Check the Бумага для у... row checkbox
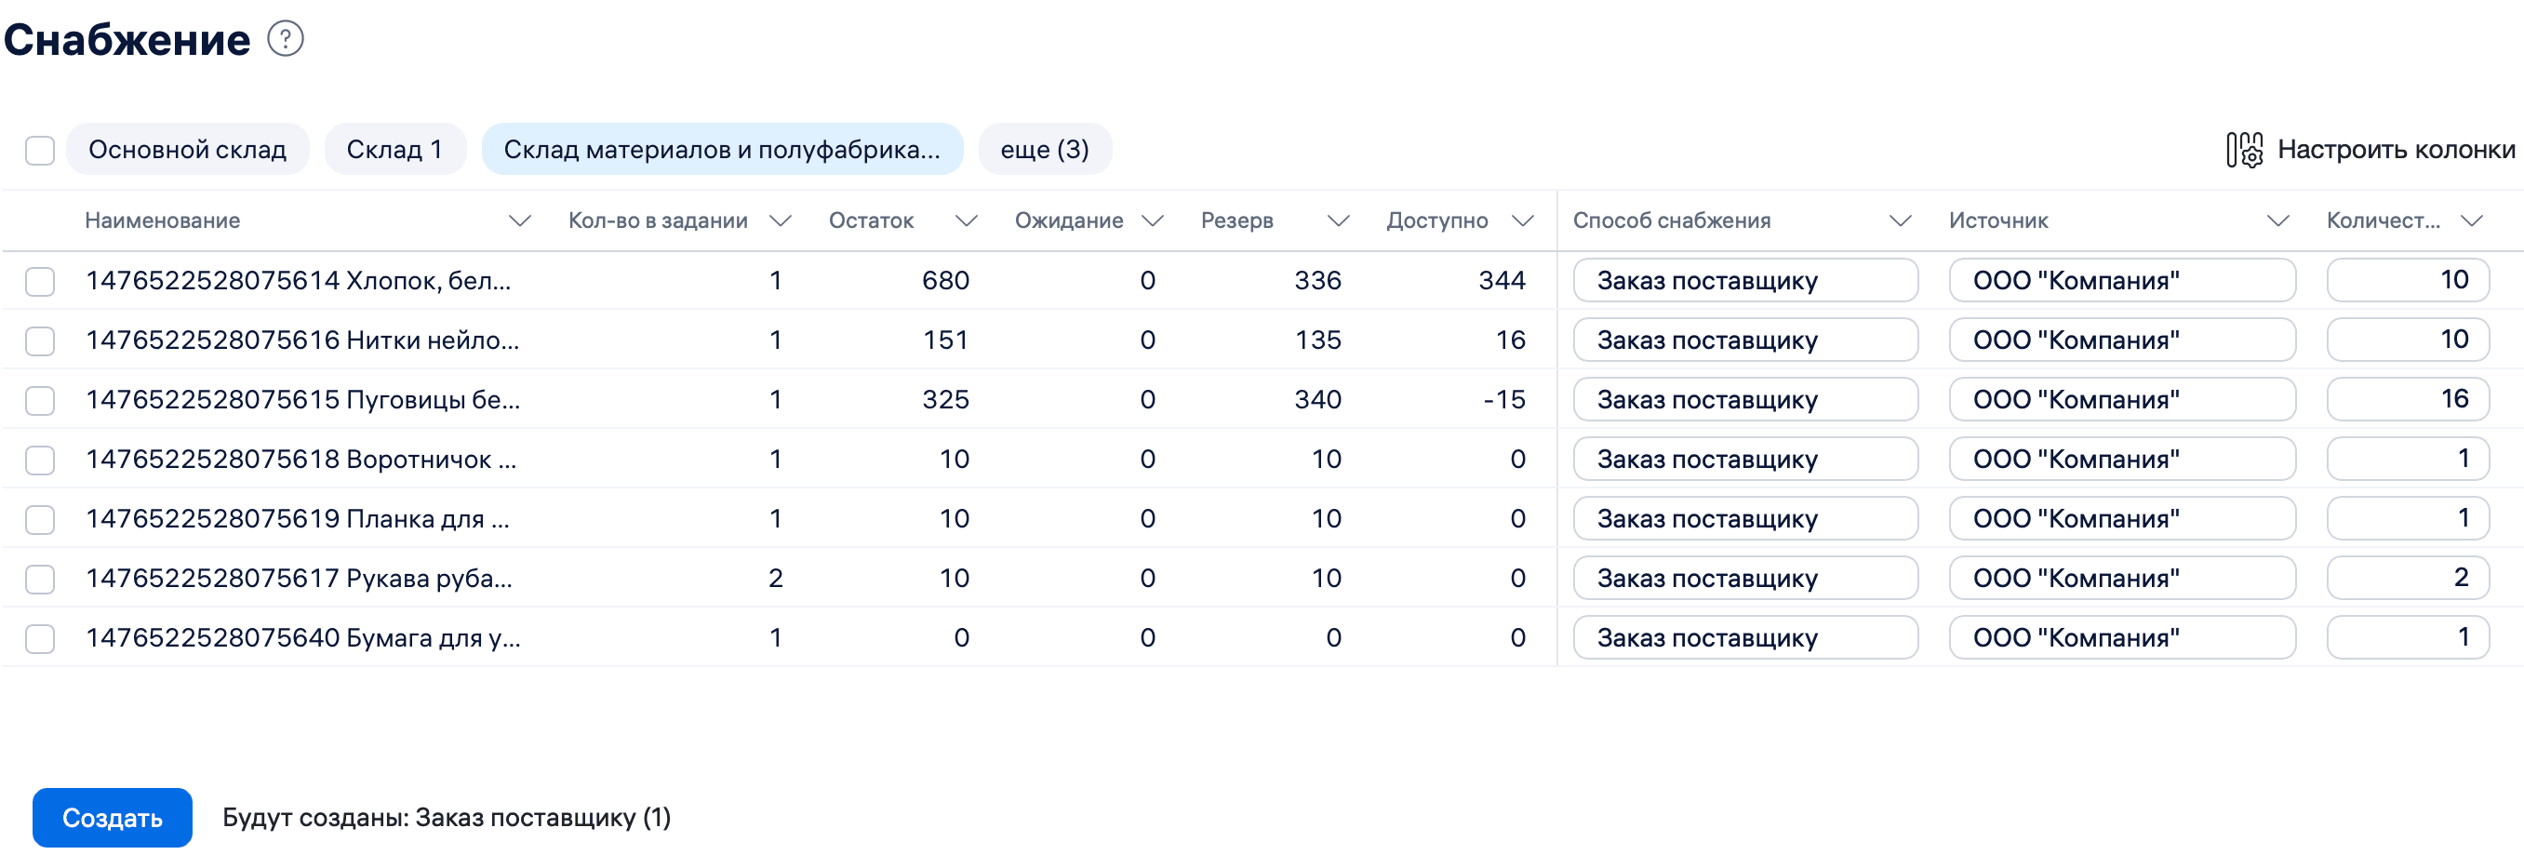 (x=40, y=639)
